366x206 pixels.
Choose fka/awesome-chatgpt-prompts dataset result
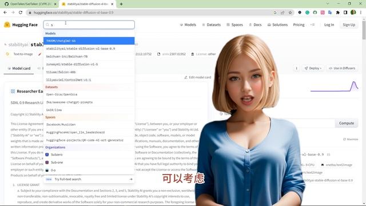coord(89,102)
